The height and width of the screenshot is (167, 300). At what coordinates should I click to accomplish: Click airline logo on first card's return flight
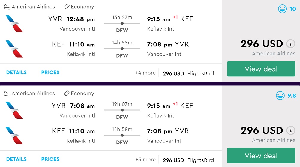[14, 49]
